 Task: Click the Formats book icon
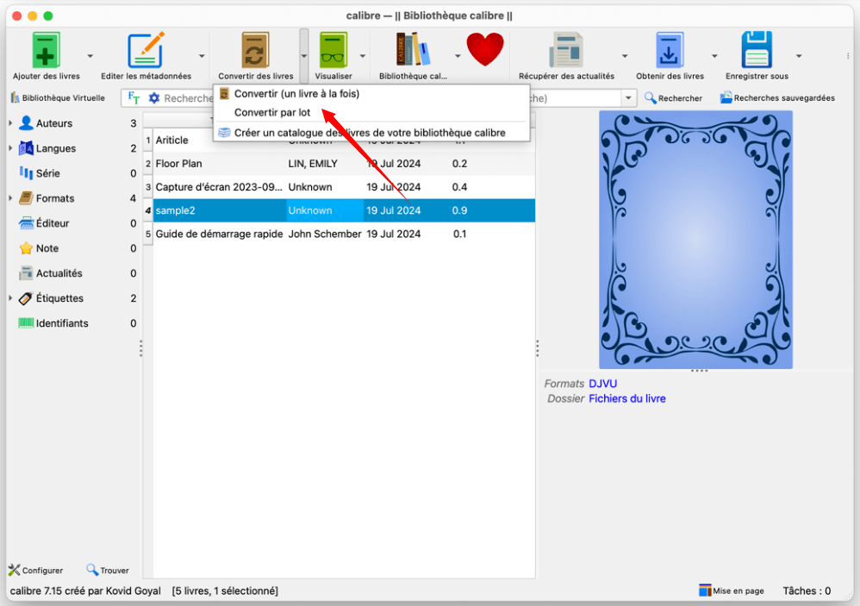tap(26, 198)
